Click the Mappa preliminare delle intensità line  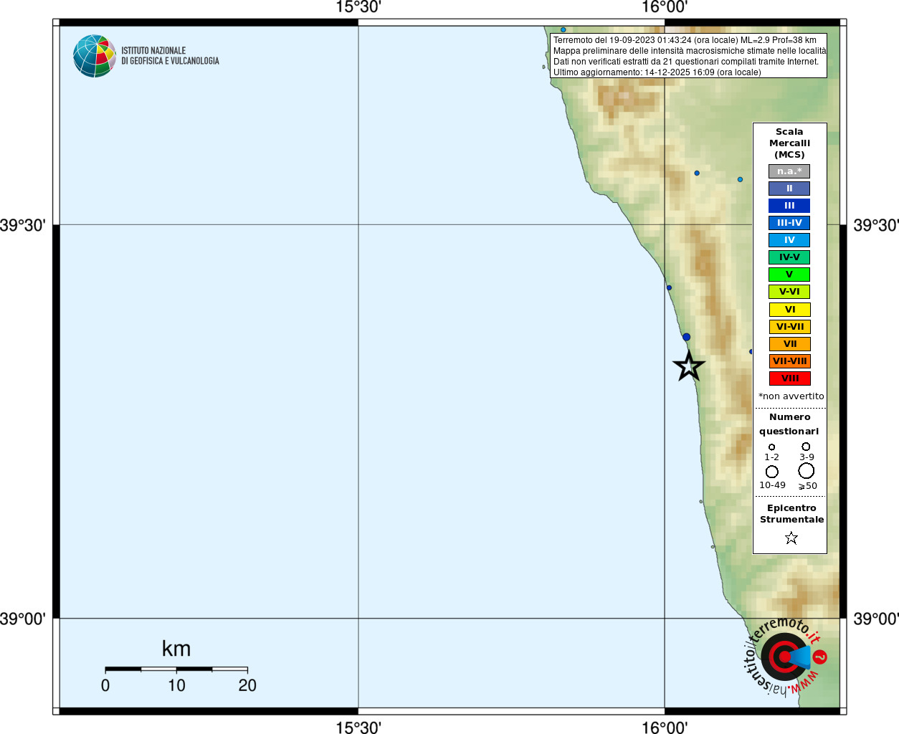click(689, 51)
